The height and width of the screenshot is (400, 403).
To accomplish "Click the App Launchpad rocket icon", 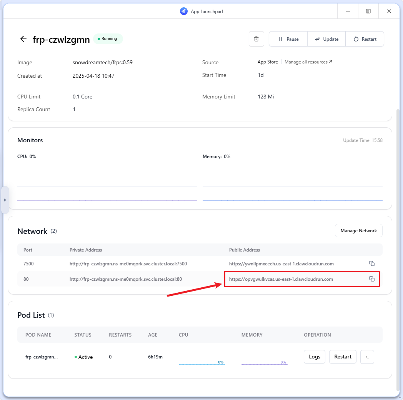I will click(x=184, y=11).
